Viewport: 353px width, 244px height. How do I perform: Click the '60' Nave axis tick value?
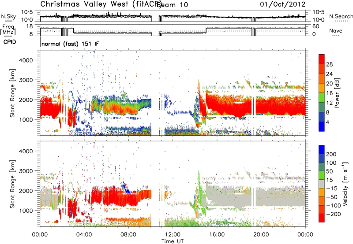click(x=316, y=26)
